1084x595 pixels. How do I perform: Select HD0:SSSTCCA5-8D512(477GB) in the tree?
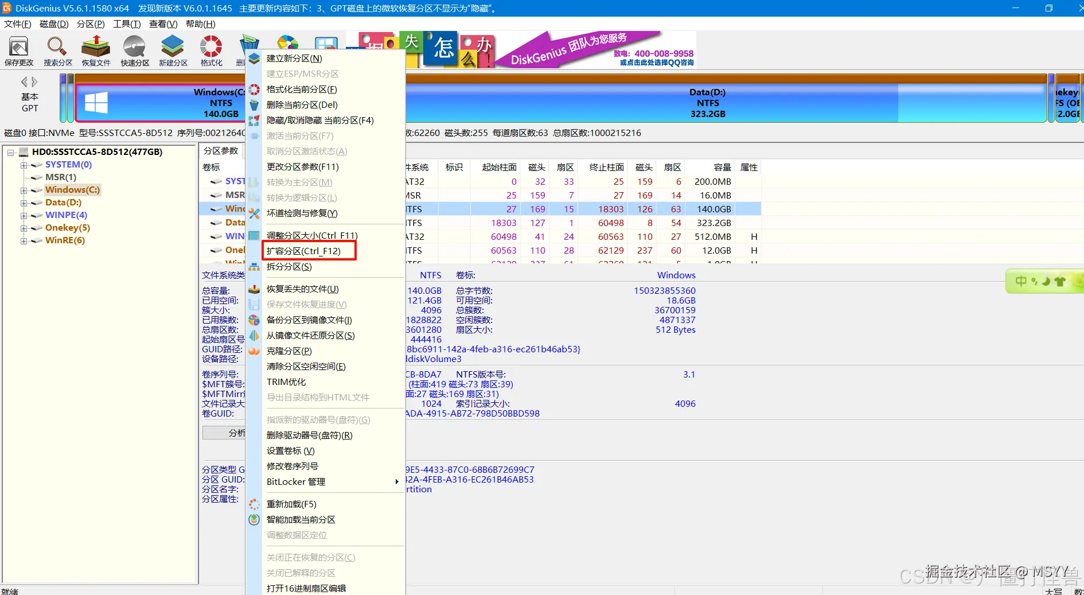click(x=97, y=152)
